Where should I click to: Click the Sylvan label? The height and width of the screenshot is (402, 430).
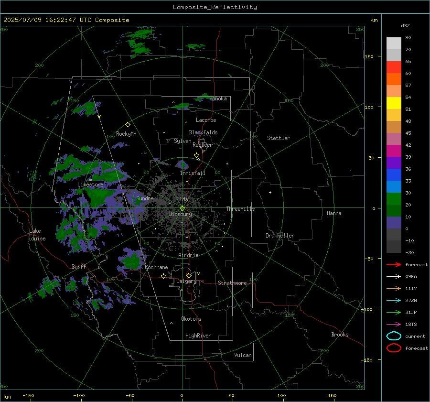coord(183,141)
